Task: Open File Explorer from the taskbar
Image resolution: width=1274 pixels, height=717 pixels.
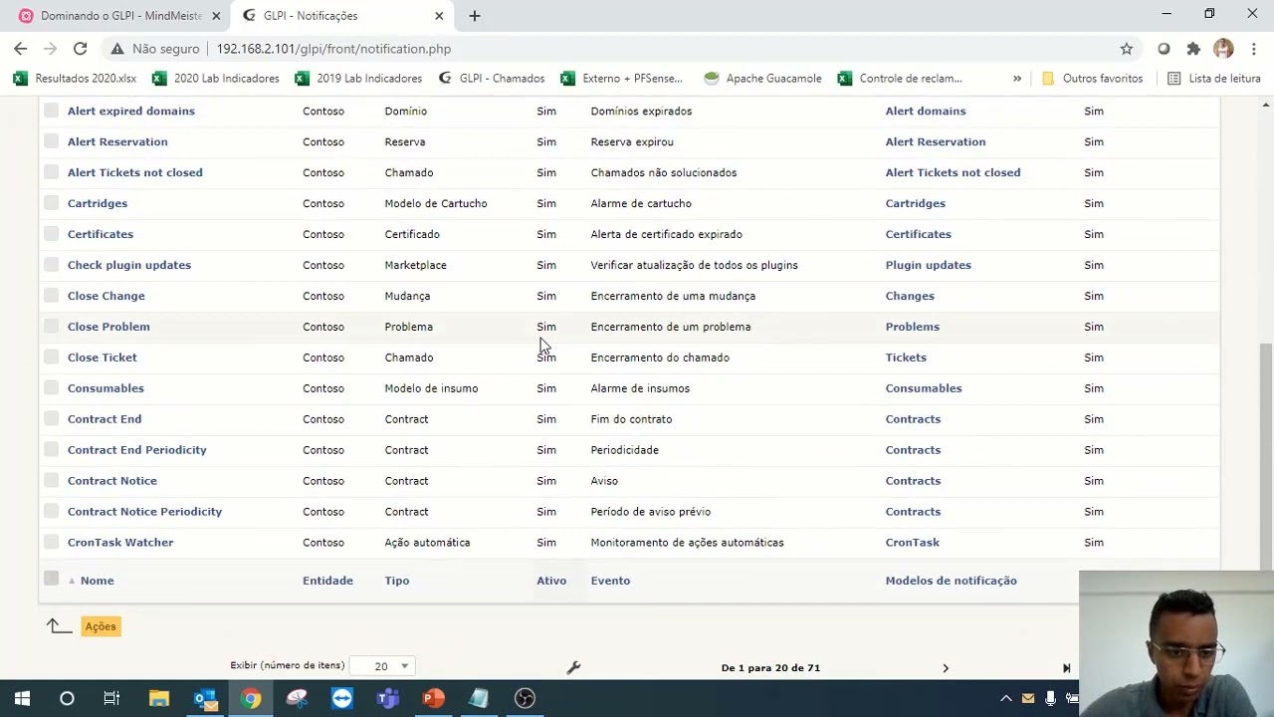Action: click(x=159, y=699)
